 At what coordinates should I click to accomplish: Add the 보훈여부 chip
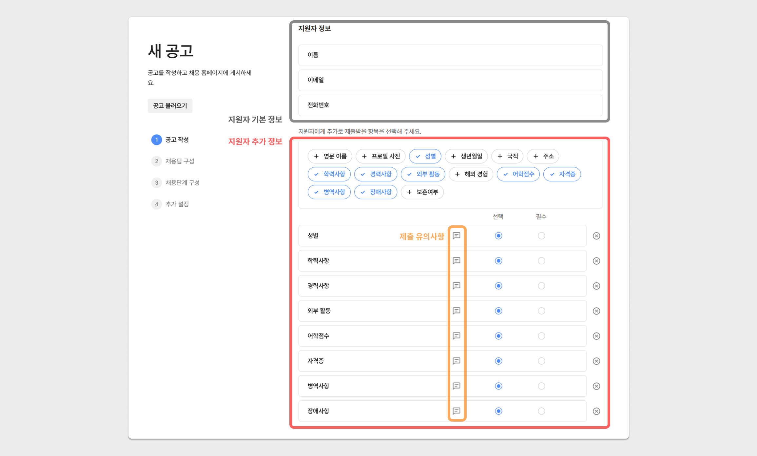click(422, 192)
